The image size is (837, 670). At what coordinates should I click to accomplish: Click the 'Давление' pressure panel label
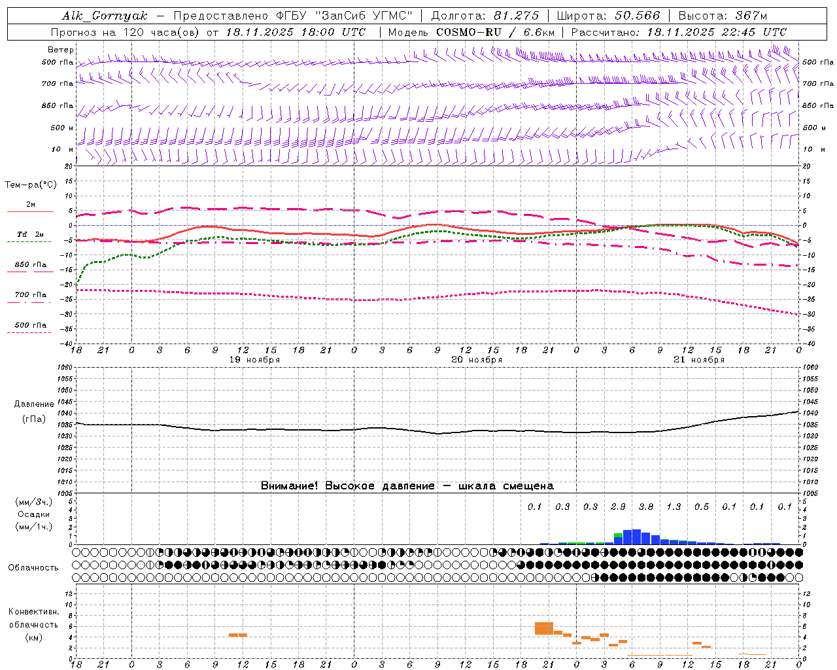click(34, 404)
